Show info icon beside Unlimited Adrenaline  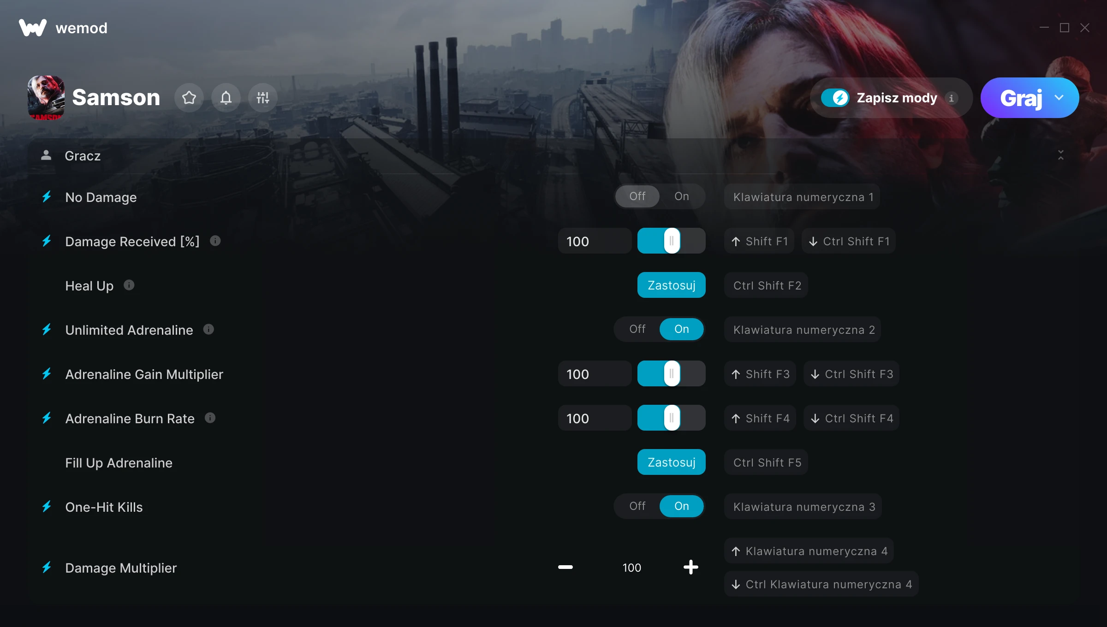coord(208,329)
